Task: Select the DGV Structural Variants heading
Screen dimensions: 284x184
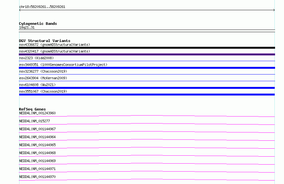Action: coord(45,41)
